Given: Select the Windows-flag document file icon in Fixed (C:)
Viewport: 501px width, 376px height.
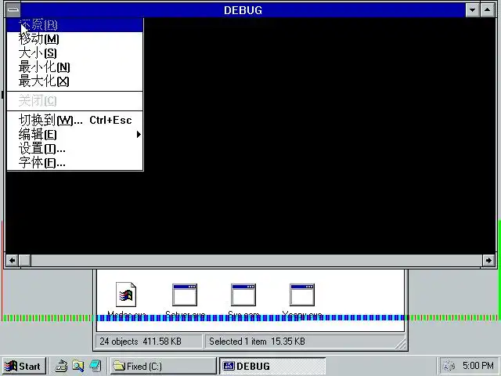Looking at the screenshot, I should tap(126, 295).
